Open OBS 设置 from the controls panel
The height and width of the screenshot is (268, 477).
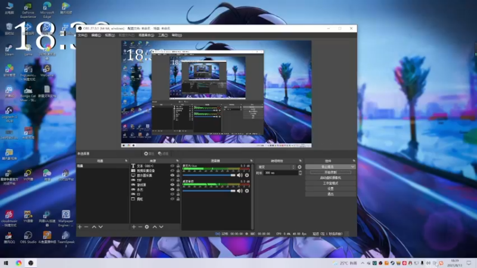pyautogui.click(x=330, y=189)
